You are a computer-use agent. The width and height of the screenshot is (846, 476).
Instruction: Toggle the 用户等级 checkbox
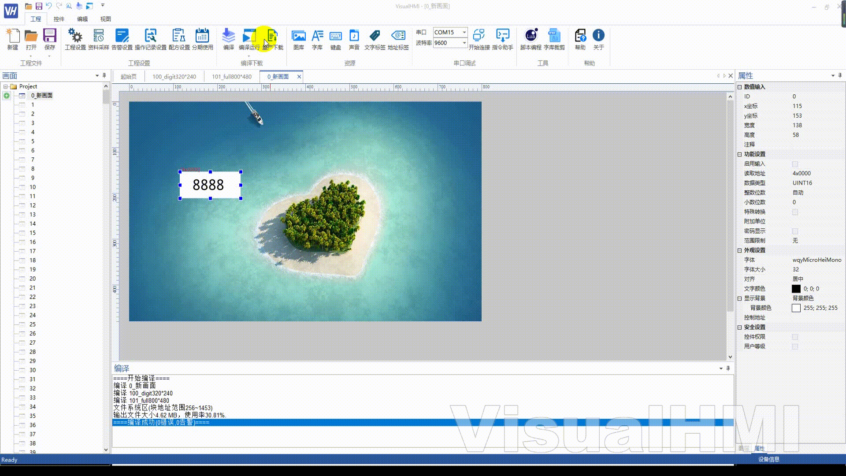pos(795,347)
